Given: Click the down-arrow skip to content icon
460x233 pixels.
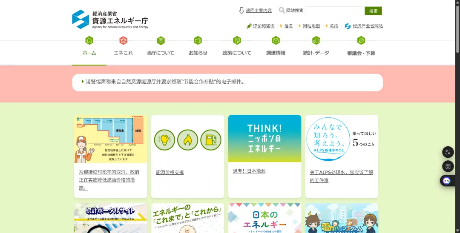Looking at the screenshot, I should (241, 11).
